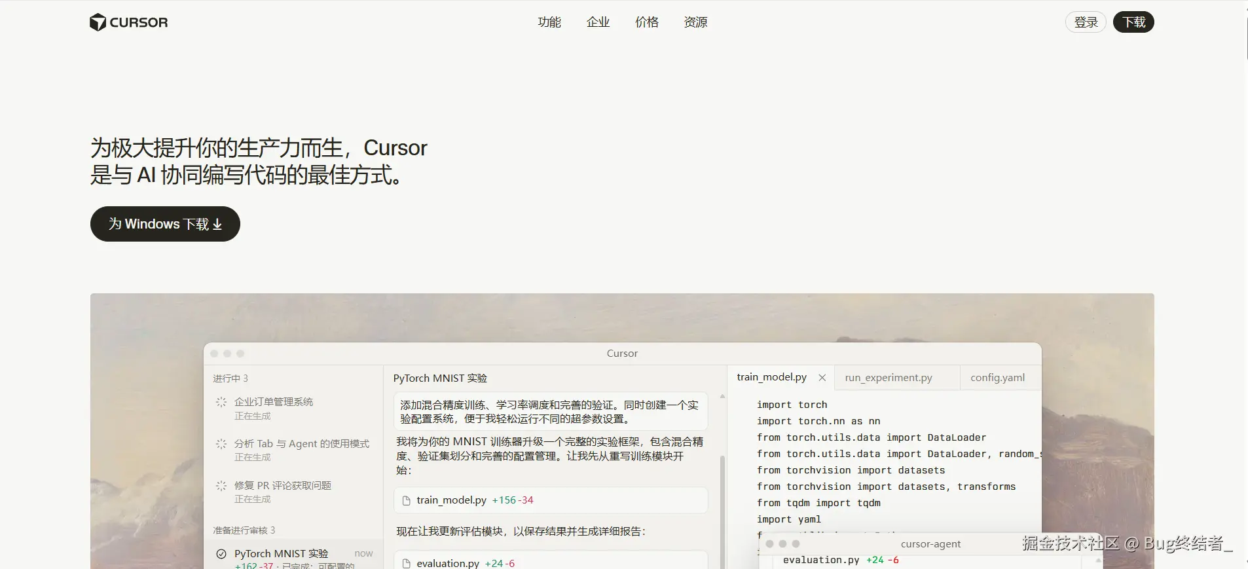Viewport: 1248px width, 569px height.
Task: Open the 功能 menu
Action: [549, 22]
